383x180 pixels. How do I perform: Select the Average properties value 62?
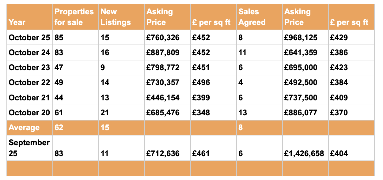pyautogui.click(x=59, y=128)
